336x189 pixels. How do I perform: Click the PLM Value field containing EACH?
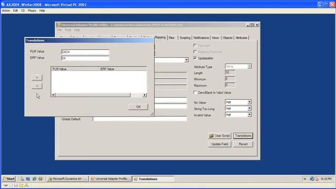click(x=85, y=52)
